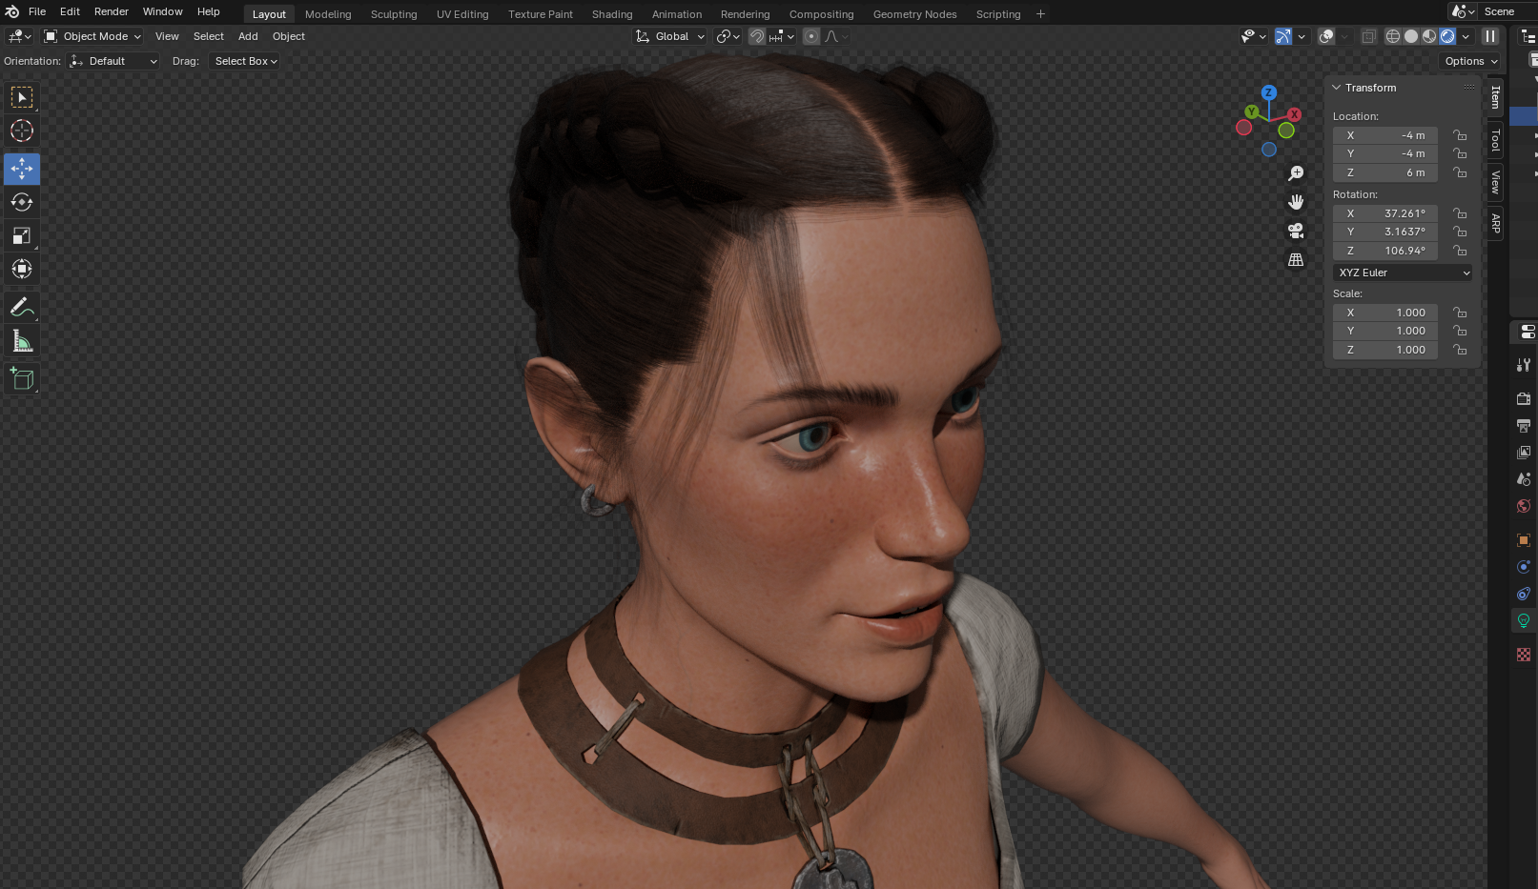1538x889 pixels.
Task: Collapse the Transform panel
Action: [x=1337, y=88]
